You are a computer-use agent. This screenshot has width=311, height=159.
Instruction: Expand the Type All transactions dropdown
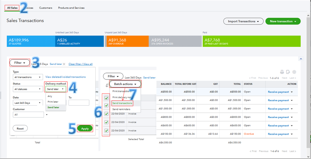[x=28, y=77]
